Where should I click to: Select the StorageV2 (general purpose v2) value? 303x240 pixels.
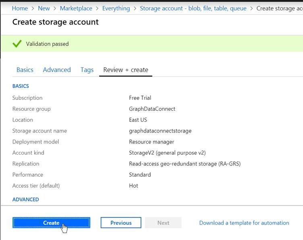pos(167,153)
